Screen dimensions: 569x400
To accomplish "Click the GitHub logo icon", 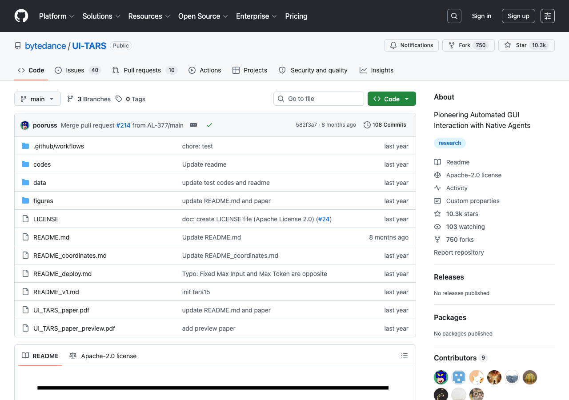I will pyautogui.click(x=21, y=16).
